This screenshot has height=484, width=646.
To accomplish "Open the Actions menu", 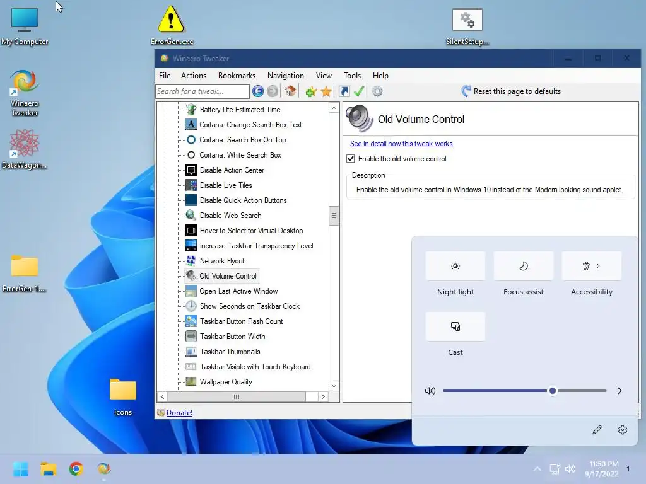I will 194,76.
